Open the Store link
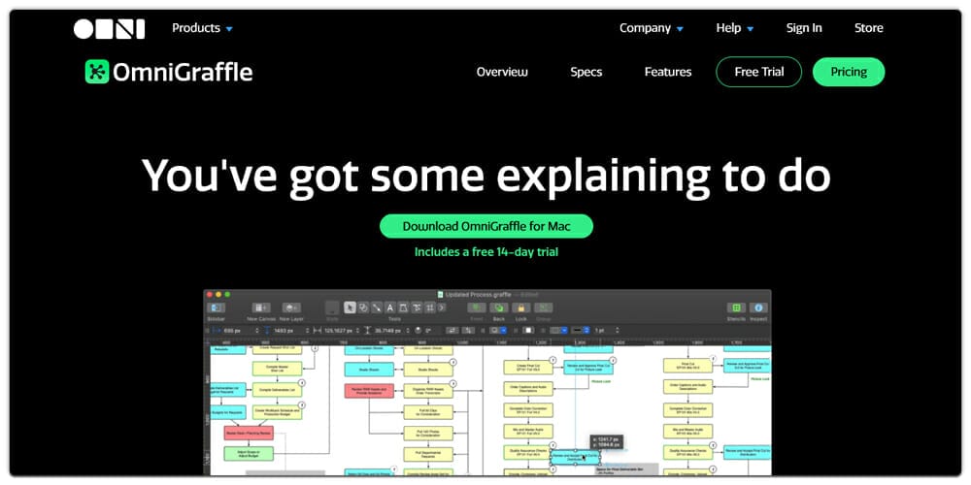 pos(869,28)
